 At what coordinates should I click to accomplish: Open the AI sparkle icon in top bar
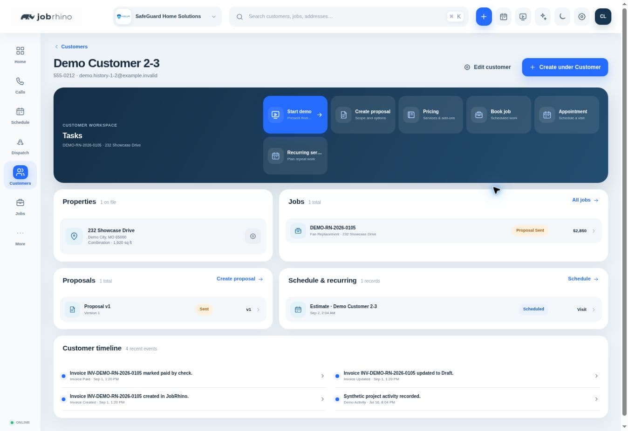point(543,17)
